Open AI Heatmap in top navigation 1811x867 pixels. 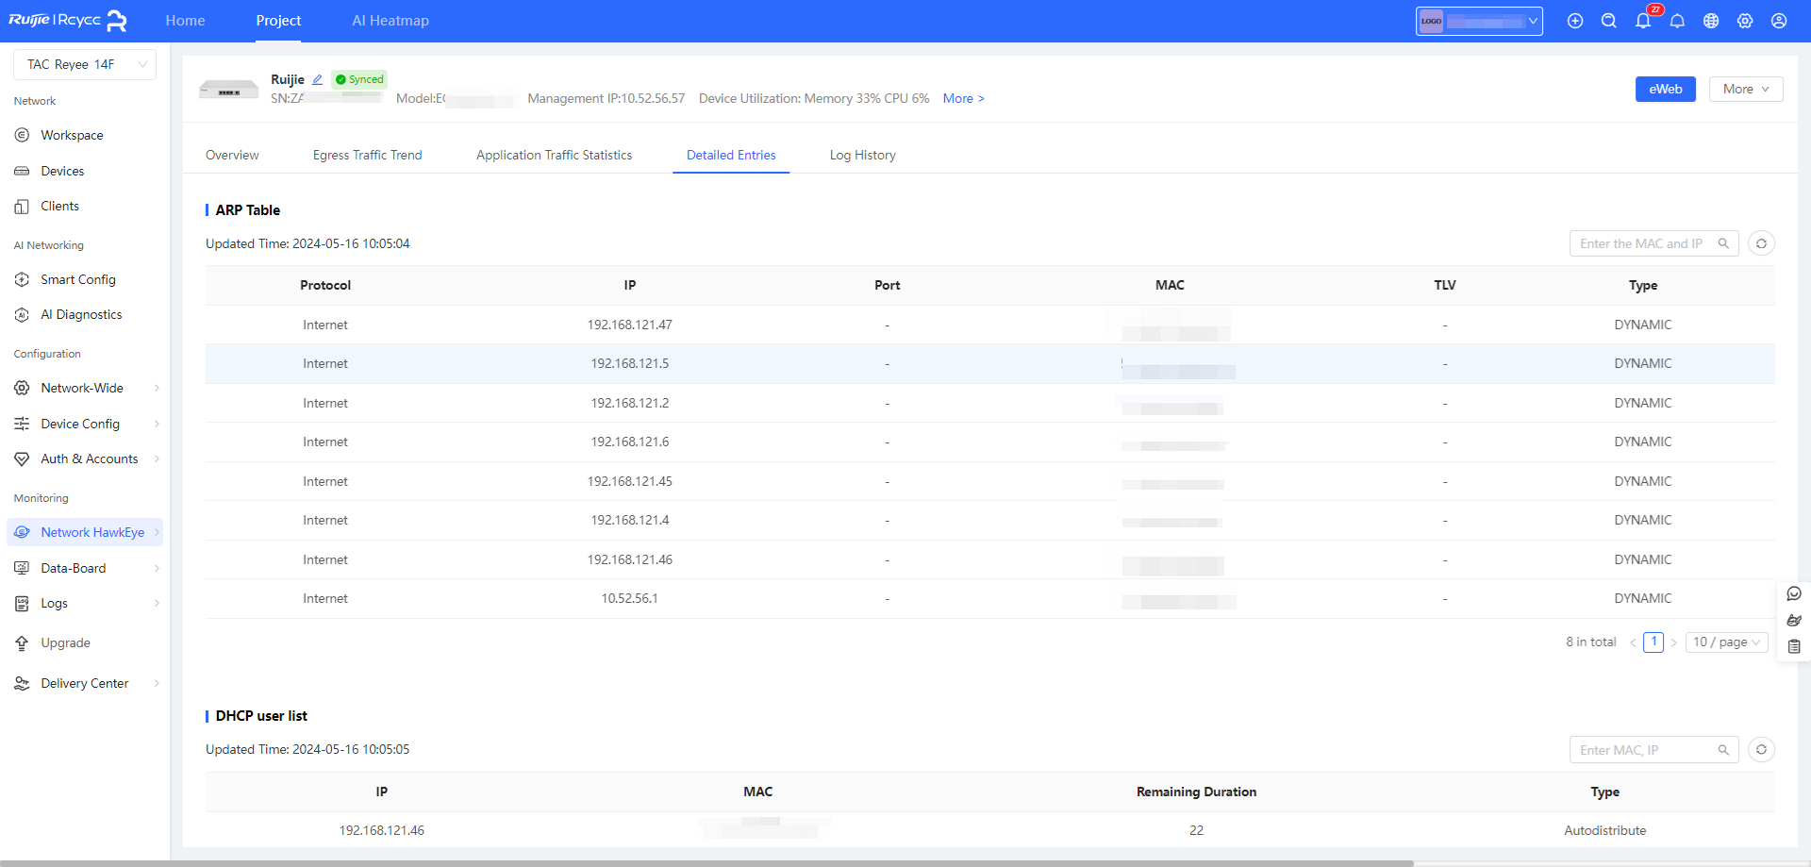(390, 21)
